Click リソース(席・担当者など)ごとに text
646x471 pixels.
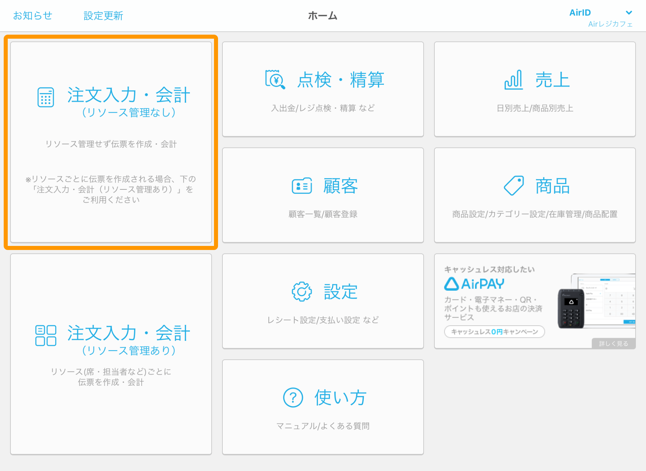111,371
